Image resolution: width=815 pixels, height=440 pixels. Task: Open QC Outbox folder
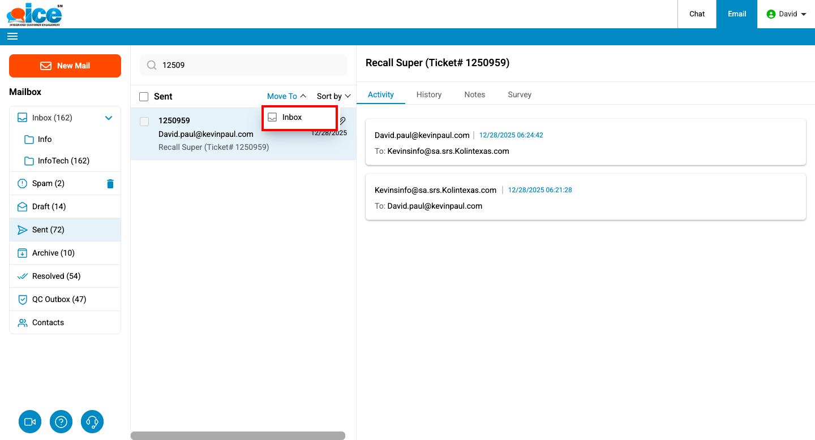[x=59, y=299]
